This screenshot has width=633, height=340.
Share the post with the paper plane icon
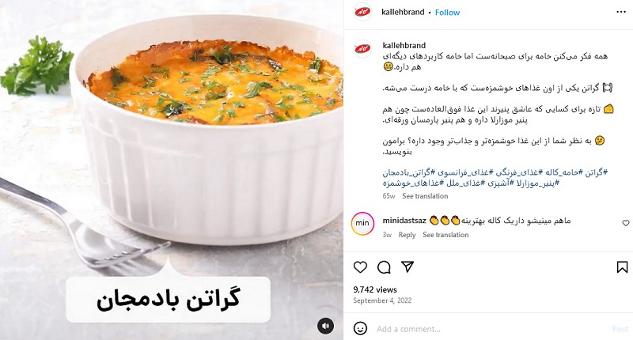point(407,266)
